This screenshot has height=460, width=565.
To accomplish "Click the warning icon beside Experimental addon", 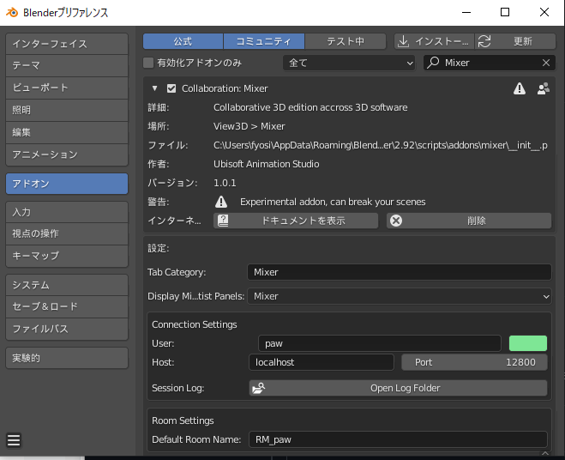I will [221, 202].
